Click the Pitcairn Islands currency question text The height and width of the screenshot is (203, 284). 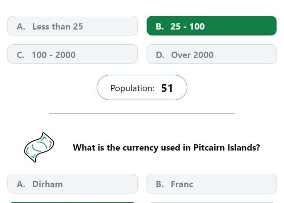click(x=166, y=148)
